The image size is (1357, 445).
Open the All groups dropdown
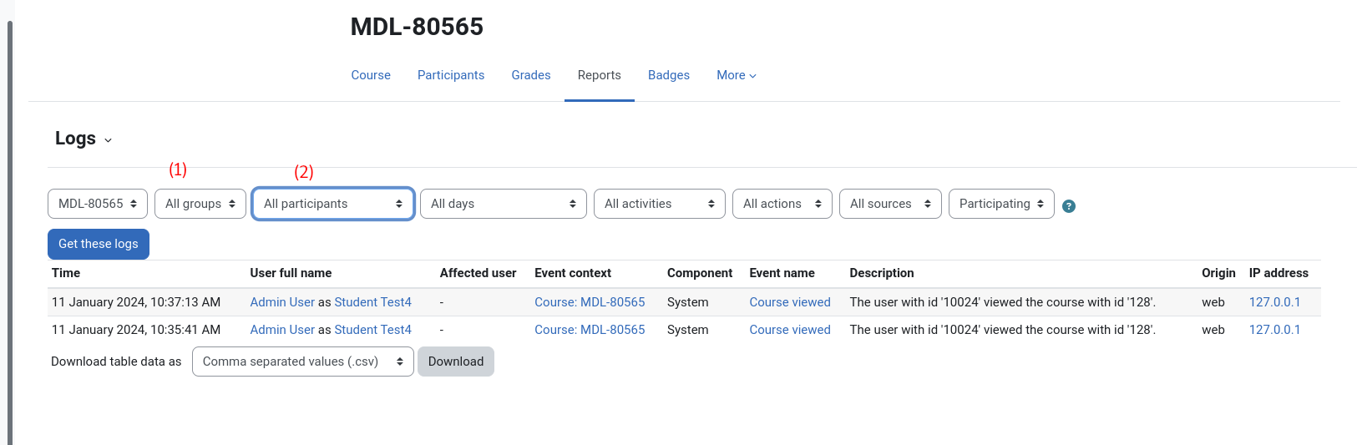(200, 204)
